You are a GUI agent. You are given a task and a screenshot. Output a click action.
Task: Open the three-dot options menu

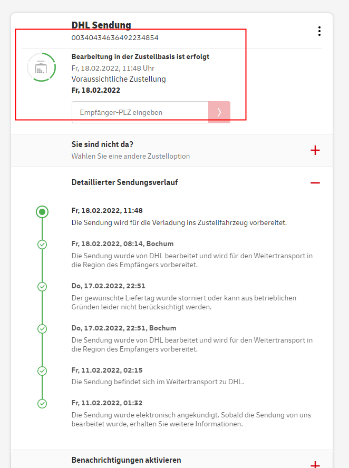tap(319, 31)
